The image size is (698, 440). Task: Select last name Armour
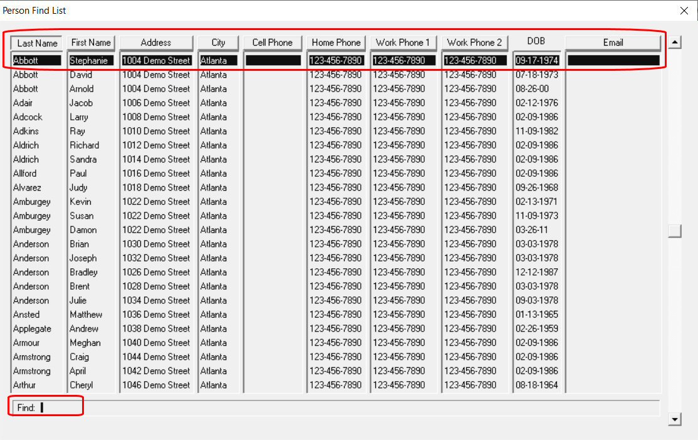26,343
